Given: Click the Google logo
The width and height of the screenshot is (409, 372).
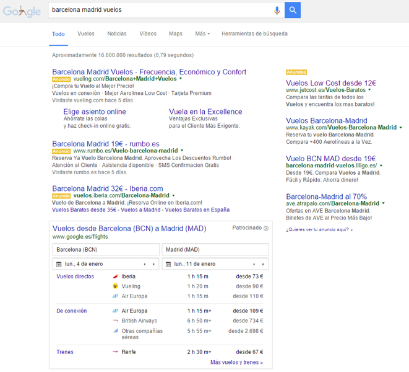Looking at the screenshot, I should click(x=22, y=11).
